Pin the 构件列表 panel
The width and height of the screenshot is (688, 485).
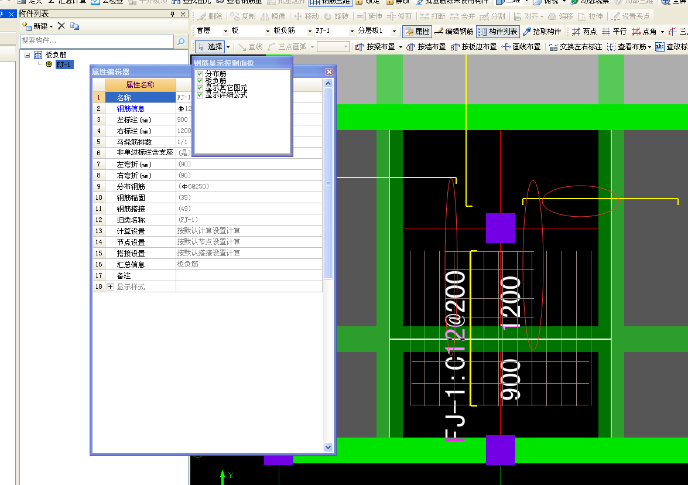172,14
